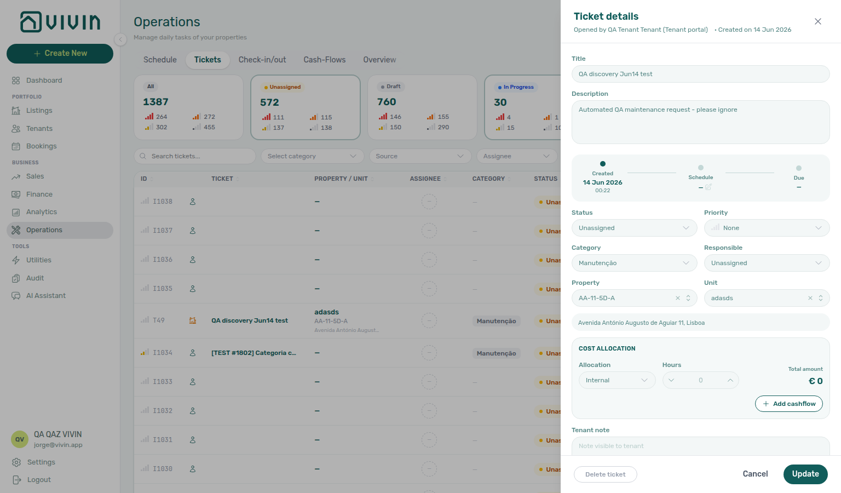Open Analytics in the sidebar
The height and width of the screenshot is (493, 841).
pyautogui.click(x=60, y=212)
